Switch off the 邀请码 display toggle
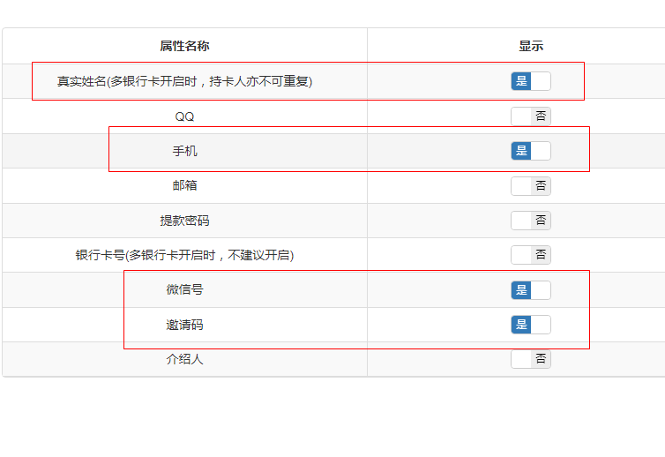Viewport: 665px width, 457px height. pyautogui.click(x=530, y=325)
